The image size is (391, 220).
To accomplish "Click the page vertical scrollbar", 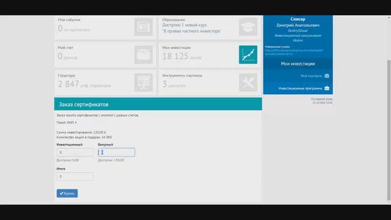I will click(x=389, y=130).
